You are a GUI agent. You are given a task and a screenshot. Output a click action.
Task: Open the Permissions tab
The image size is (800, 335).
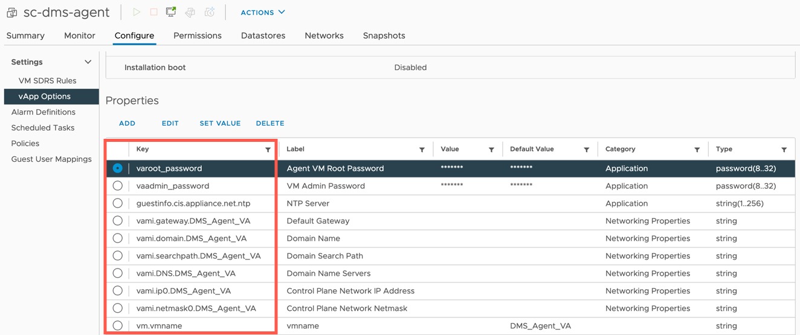198,36
